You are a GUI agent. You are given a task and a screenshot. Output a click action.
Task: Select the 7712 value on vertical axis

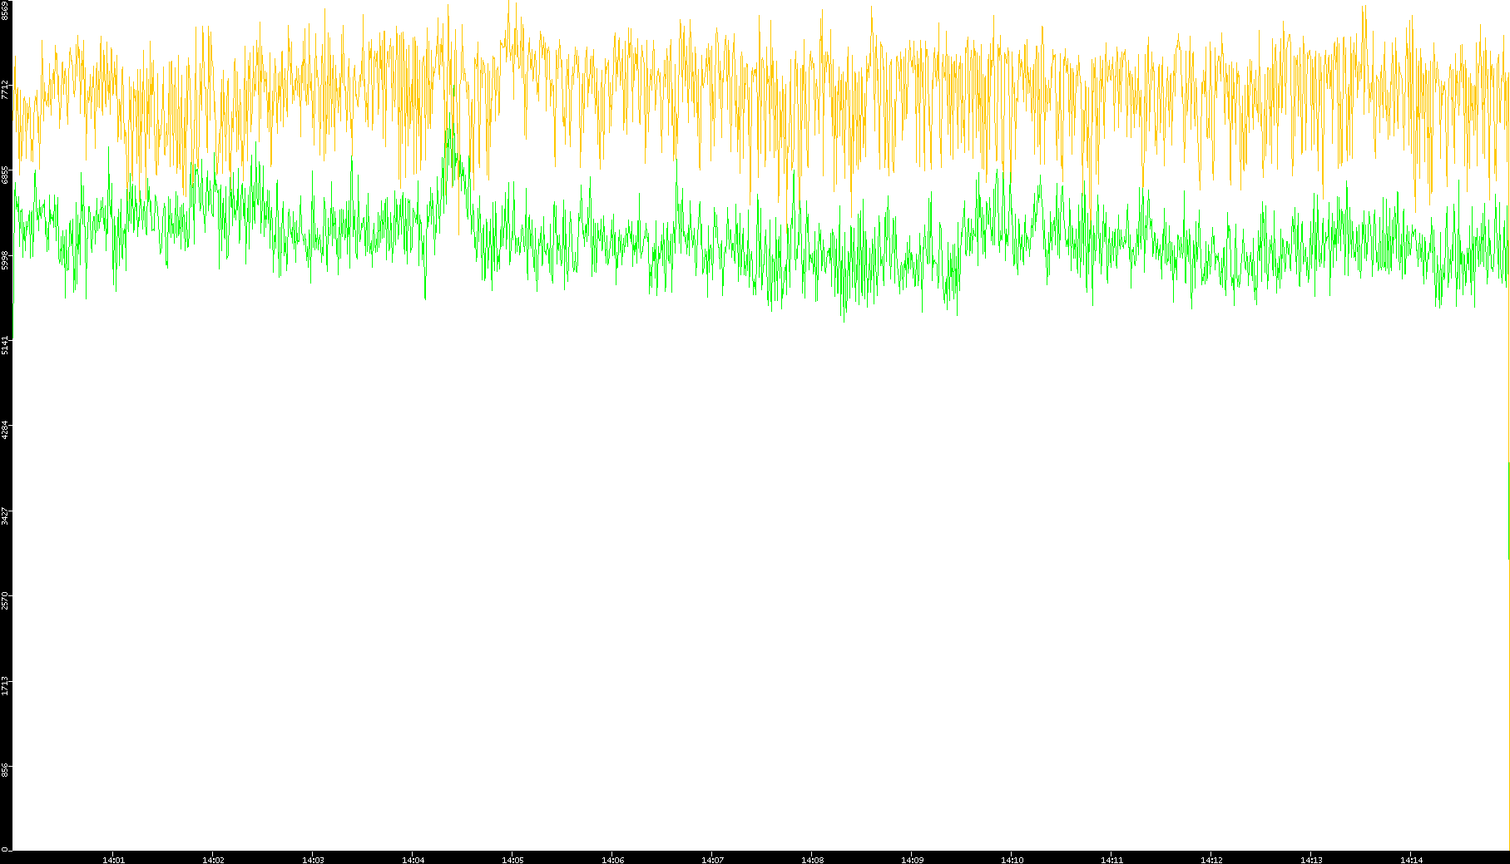[x=6, y=90]
